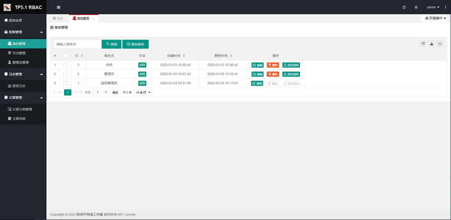This screenshot has height=220, width=451.
Task: Tick the checkbox for role ID 3
Action: (x=65, y=65)
